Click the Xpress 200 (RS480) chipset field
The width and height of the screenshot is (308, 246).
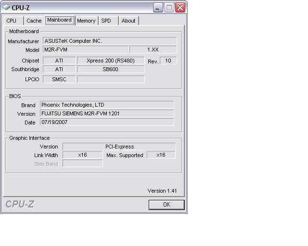click(111, 61)
